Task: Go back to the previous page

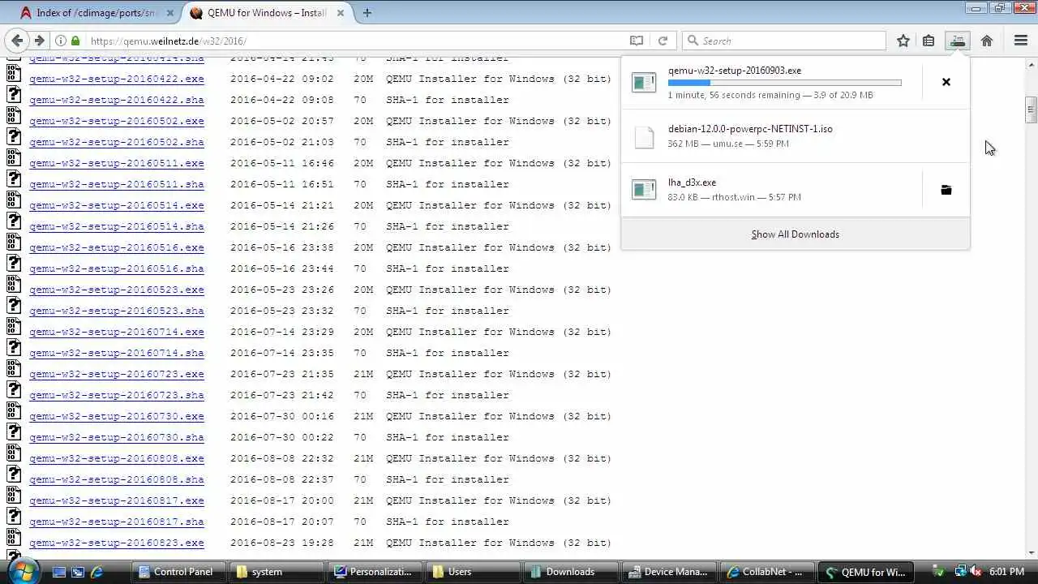Action: tap(15, 41)
